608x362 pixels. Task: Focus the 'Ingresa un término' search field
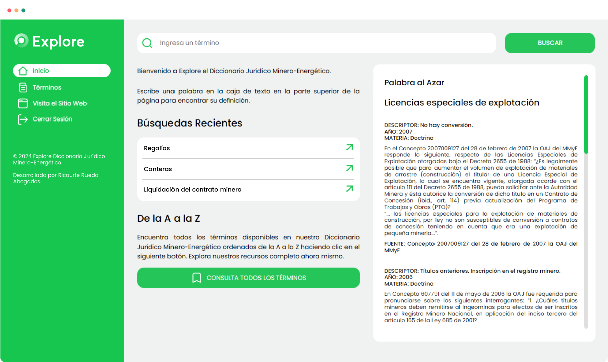(x=322, y=43)
